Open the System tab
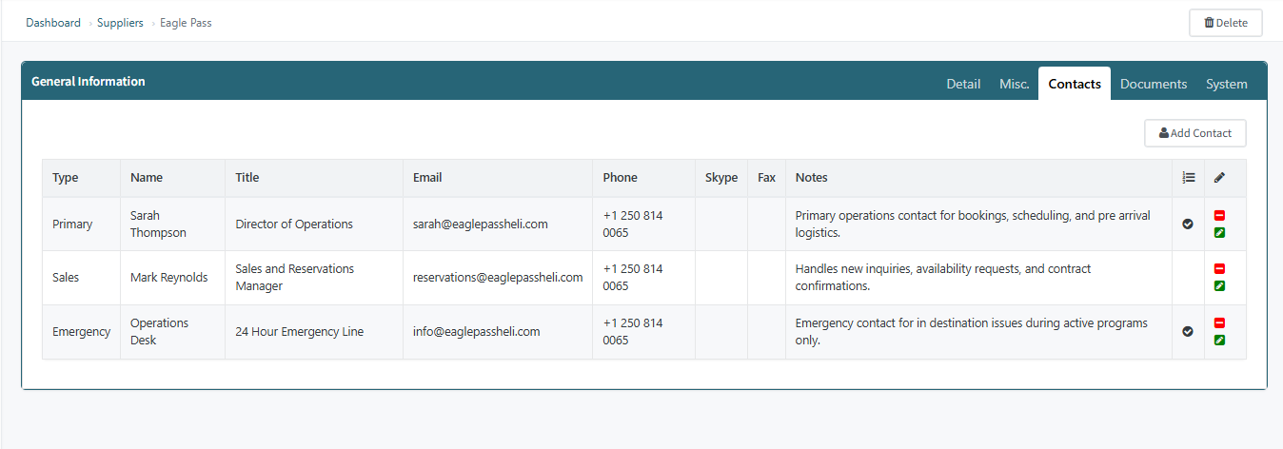This screenshot has width=1283, height=449. [1226, 84]
